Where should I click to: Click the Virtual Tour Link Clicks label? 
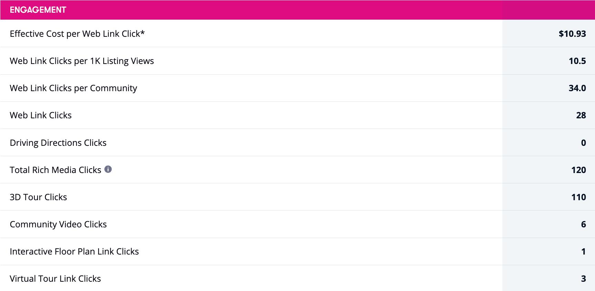coord(55,279)
